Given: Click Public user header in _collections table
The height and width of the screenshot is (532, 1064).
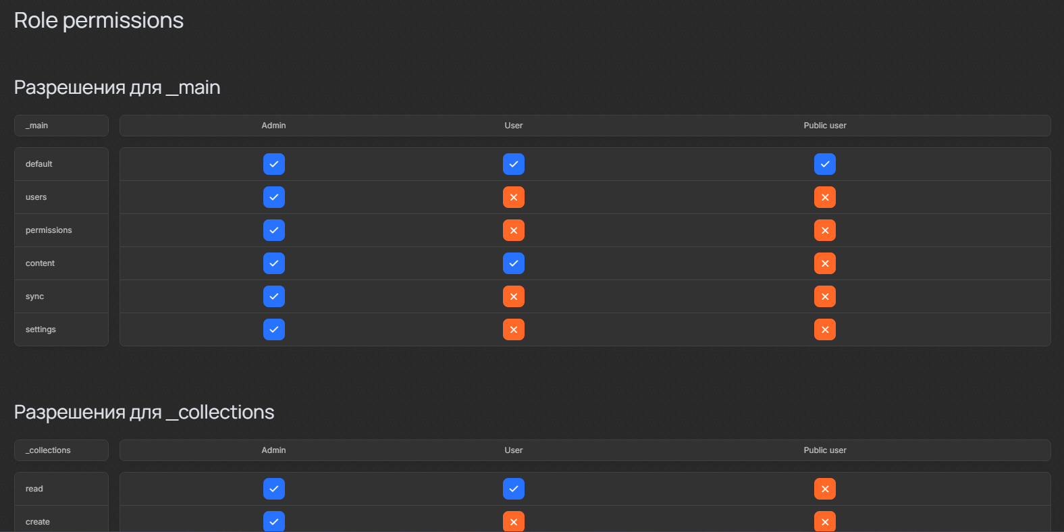Looking at the screenshot, I should click(x=824, y=450).
